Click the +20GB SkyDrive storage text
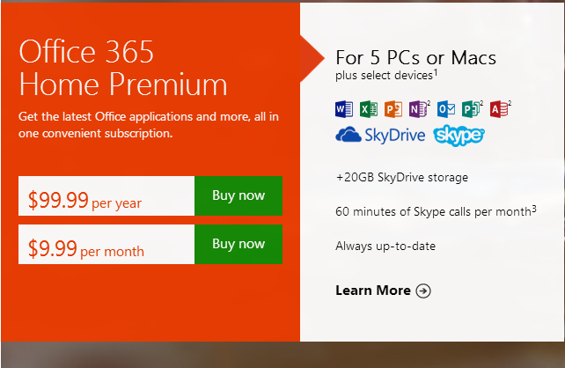565x368 pixels. point(402,177)
